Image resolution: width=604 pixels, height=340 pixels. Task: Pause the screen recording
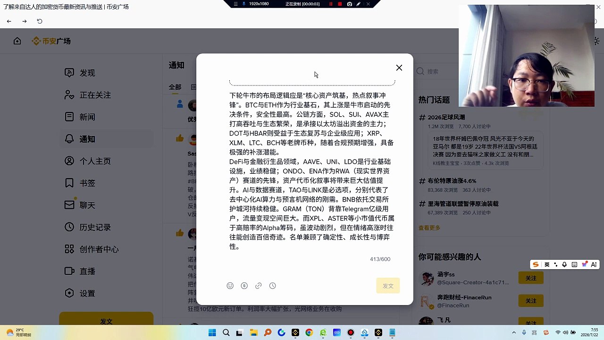(x=330, y=4)
